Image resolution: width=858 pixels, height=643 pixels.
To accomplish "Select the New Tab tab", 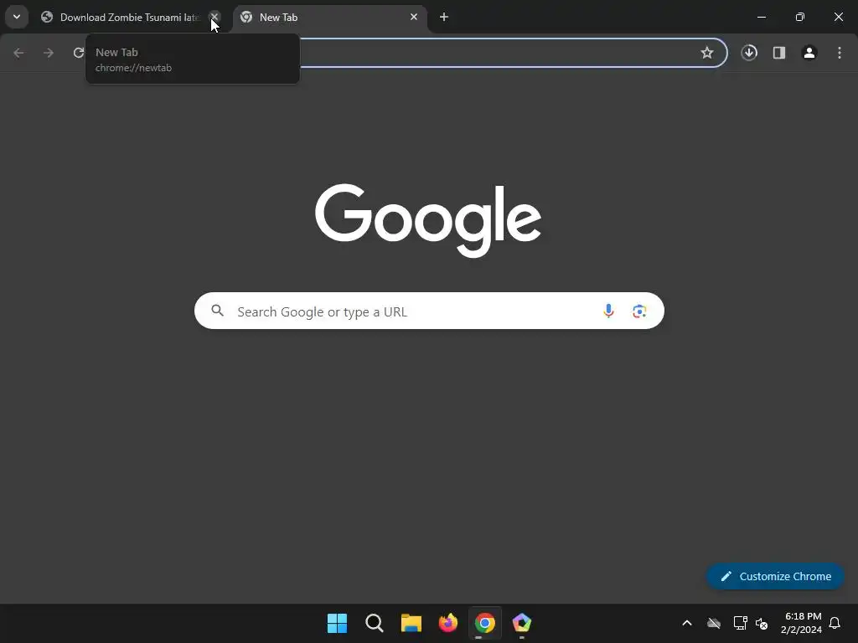I will point(329,18).
